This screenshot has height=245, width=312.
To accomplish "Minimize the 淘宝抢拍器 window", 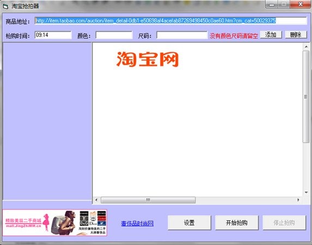I will (272, 4).
